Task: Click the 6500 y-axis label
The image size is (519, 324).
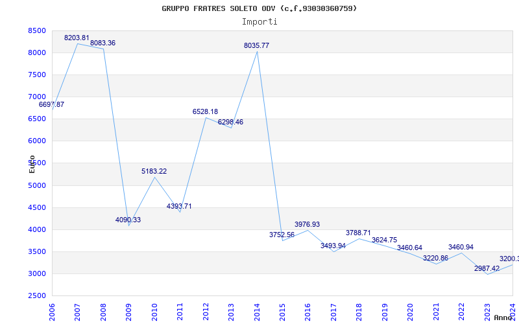Action: tap(37, 119)
